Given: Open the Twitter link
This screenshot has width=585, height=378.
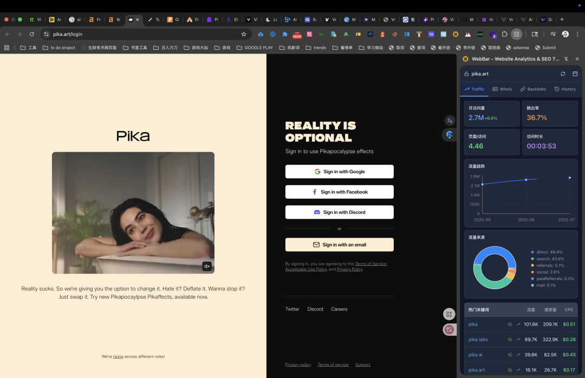Looking at the screenshot, I should (292, 309).
